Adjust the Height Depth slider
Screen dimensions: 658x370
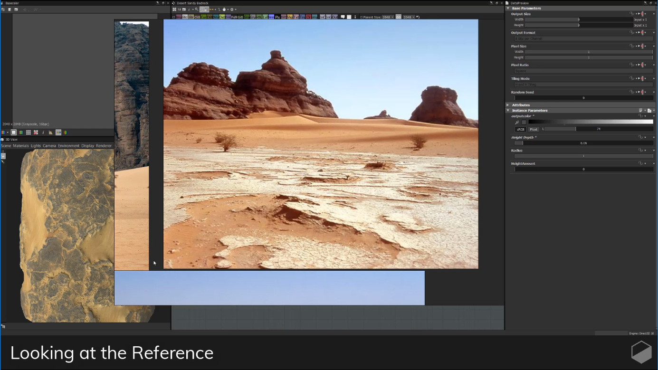click(584, 143)
